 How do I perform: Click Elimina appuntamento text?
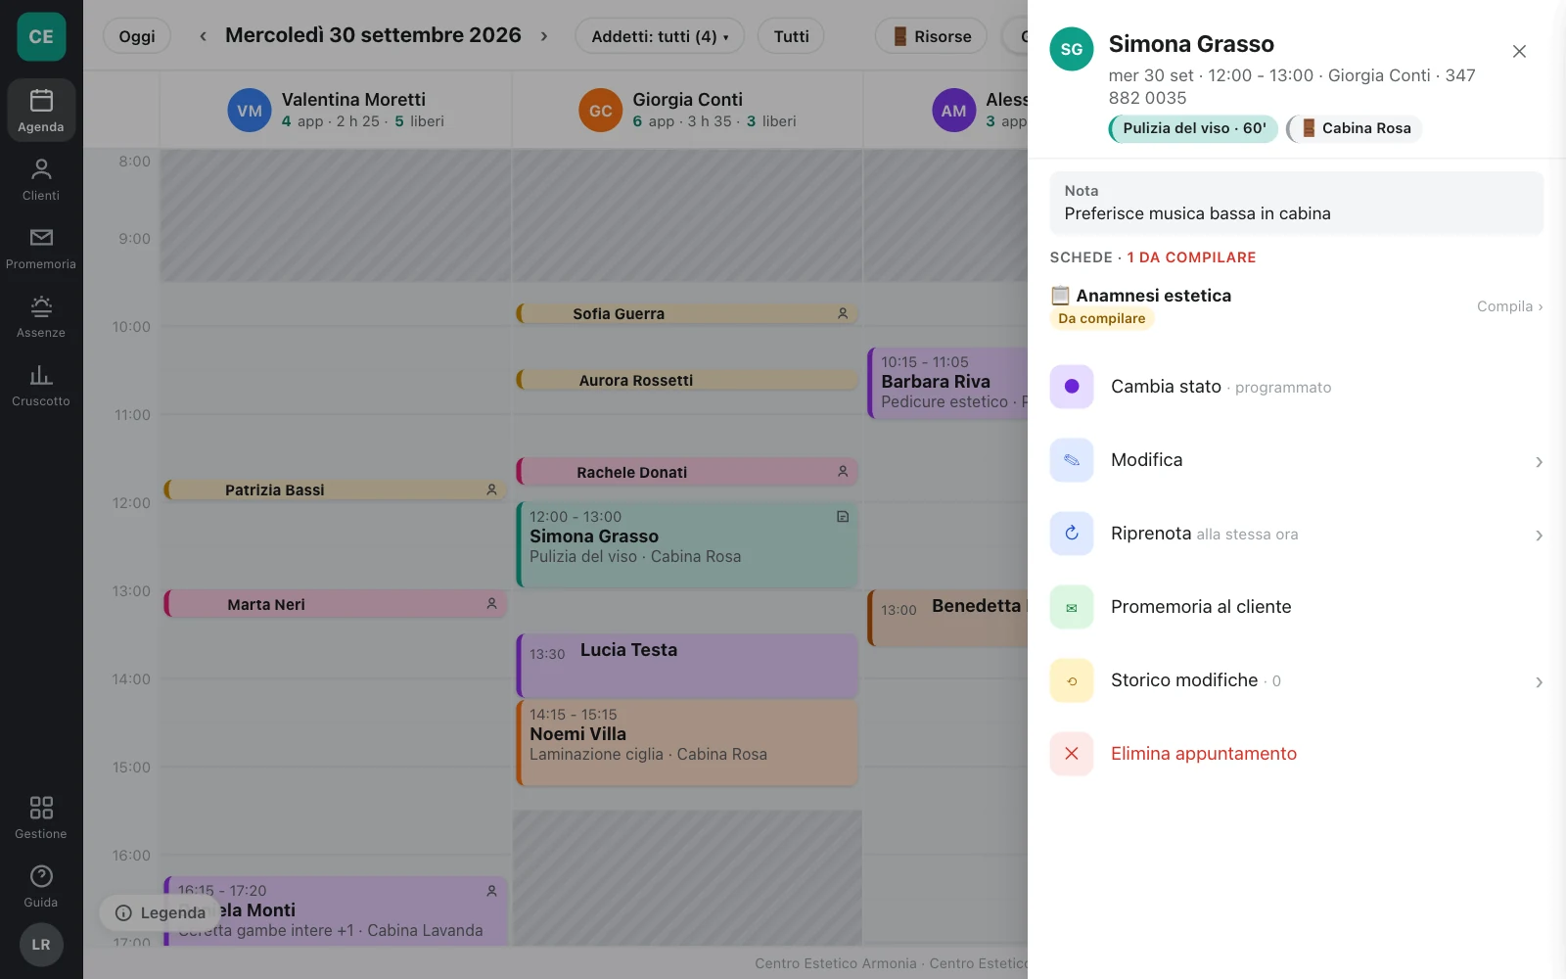(1203, 754)
